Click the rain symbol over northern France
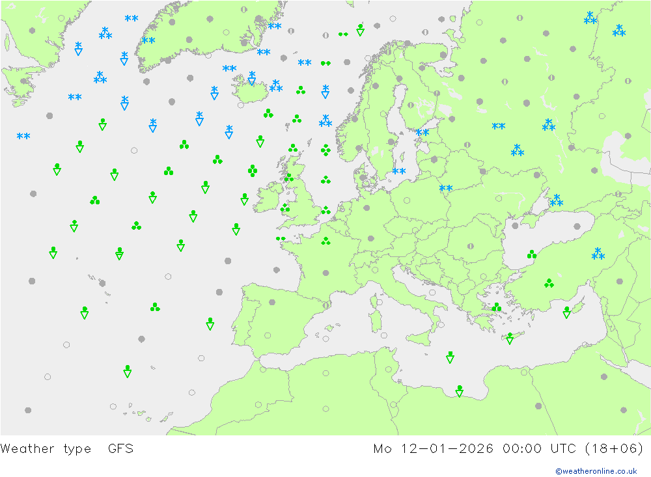 click(x=325, y=241)
